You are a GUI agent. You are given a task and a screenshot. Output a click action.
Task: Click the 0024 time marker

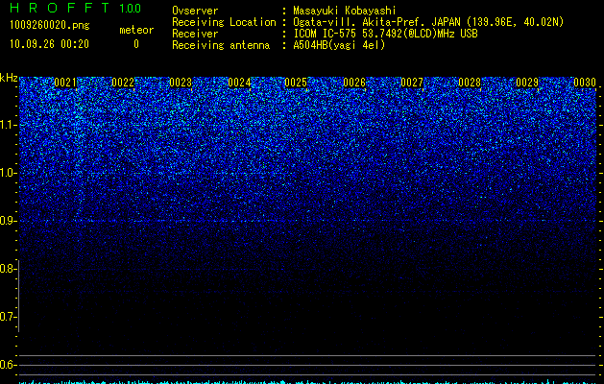click(x=239, y=83)
